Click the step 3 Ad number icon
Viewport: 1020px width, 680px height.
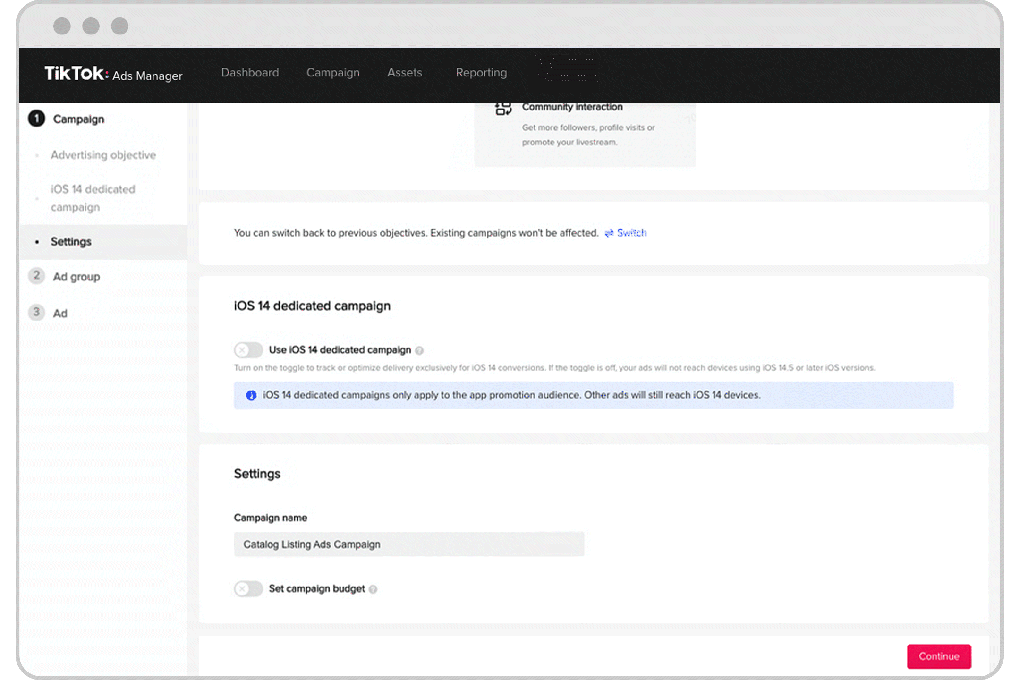click(36, 313)
